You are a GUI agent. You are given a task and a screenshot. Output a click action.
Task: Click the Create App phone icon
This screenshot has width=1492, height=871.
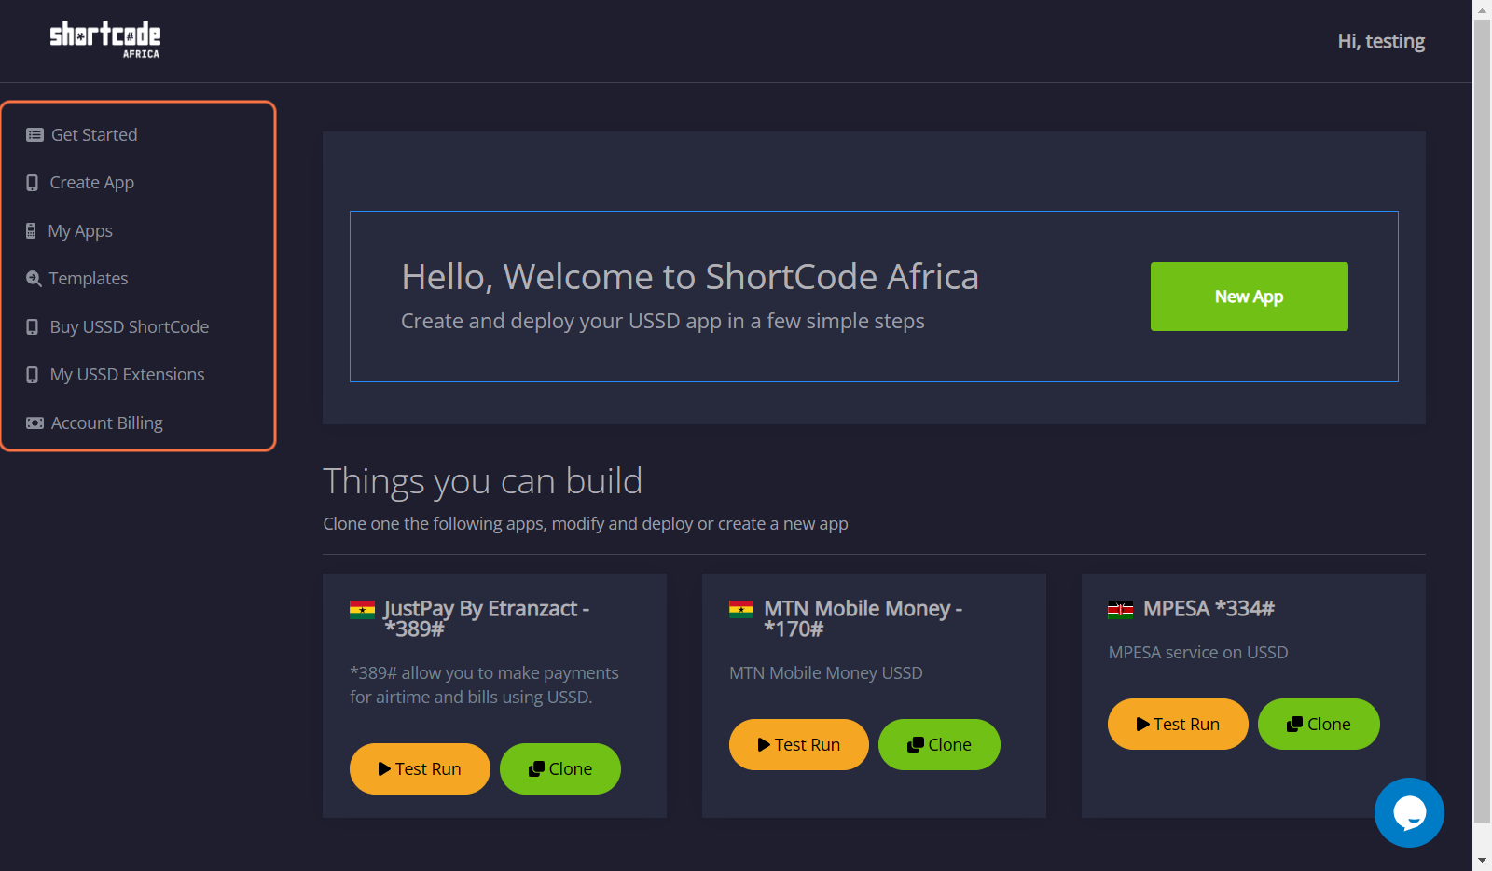pyautogui.click(x=33, y=183)
